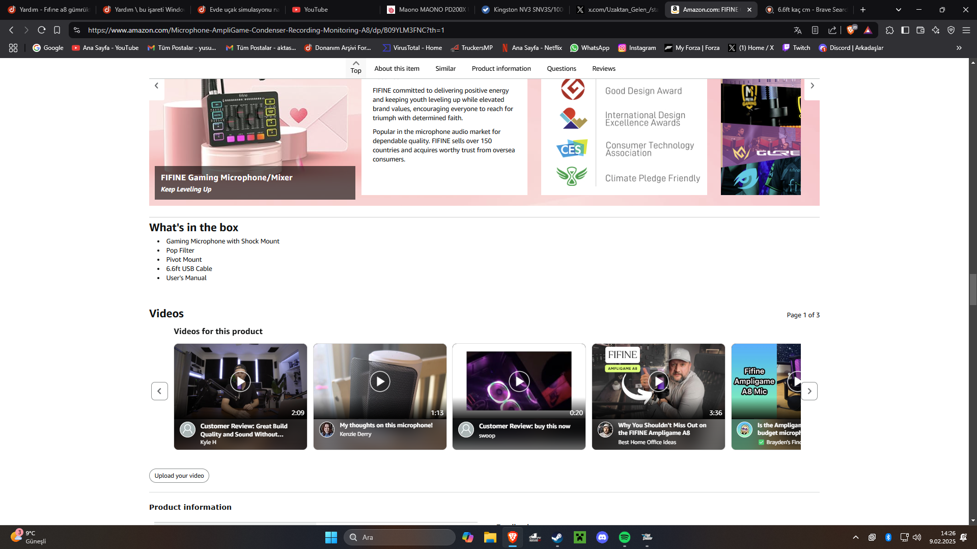
Task: Show next videos in carousel
Action: point(809,391)
